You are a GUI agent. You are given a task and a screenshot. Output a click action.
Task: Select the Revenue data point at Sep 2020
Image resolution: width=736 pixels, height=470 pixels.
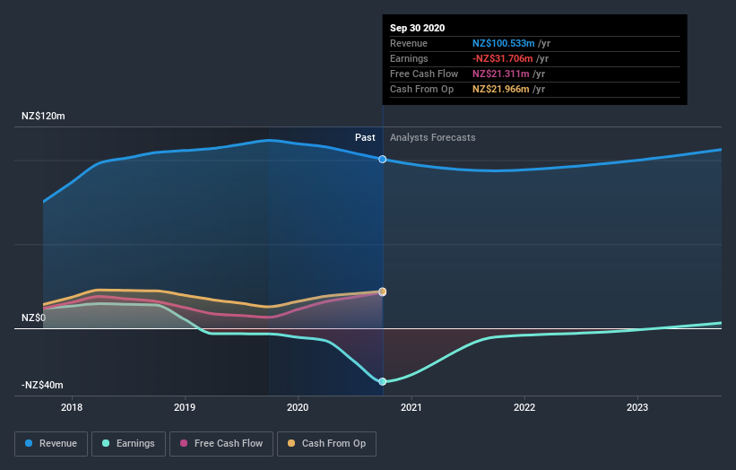[x=383, y=159]
